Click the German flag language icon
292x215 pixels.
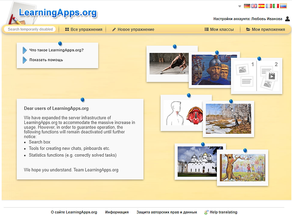pyautogui.click(x=247, y=6)
